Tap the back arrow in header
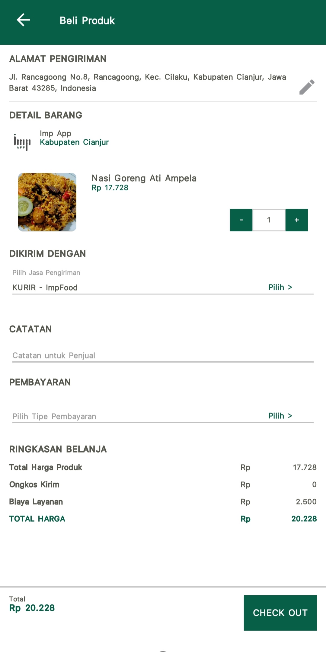The width and height of the screenshot is (326, 652). tap(23, 20)
